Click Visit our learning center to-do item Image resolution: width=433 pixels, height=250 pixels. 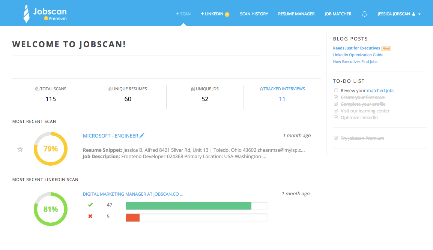[365, 111]
